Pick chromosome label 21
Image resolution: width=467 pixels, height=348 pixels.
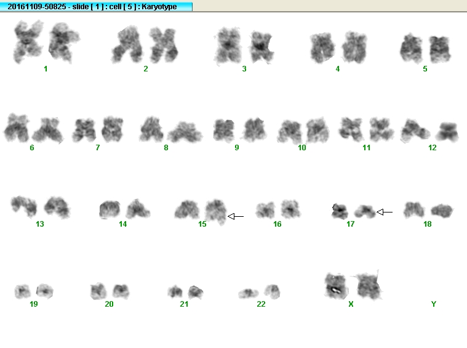[x=184, y=304]
